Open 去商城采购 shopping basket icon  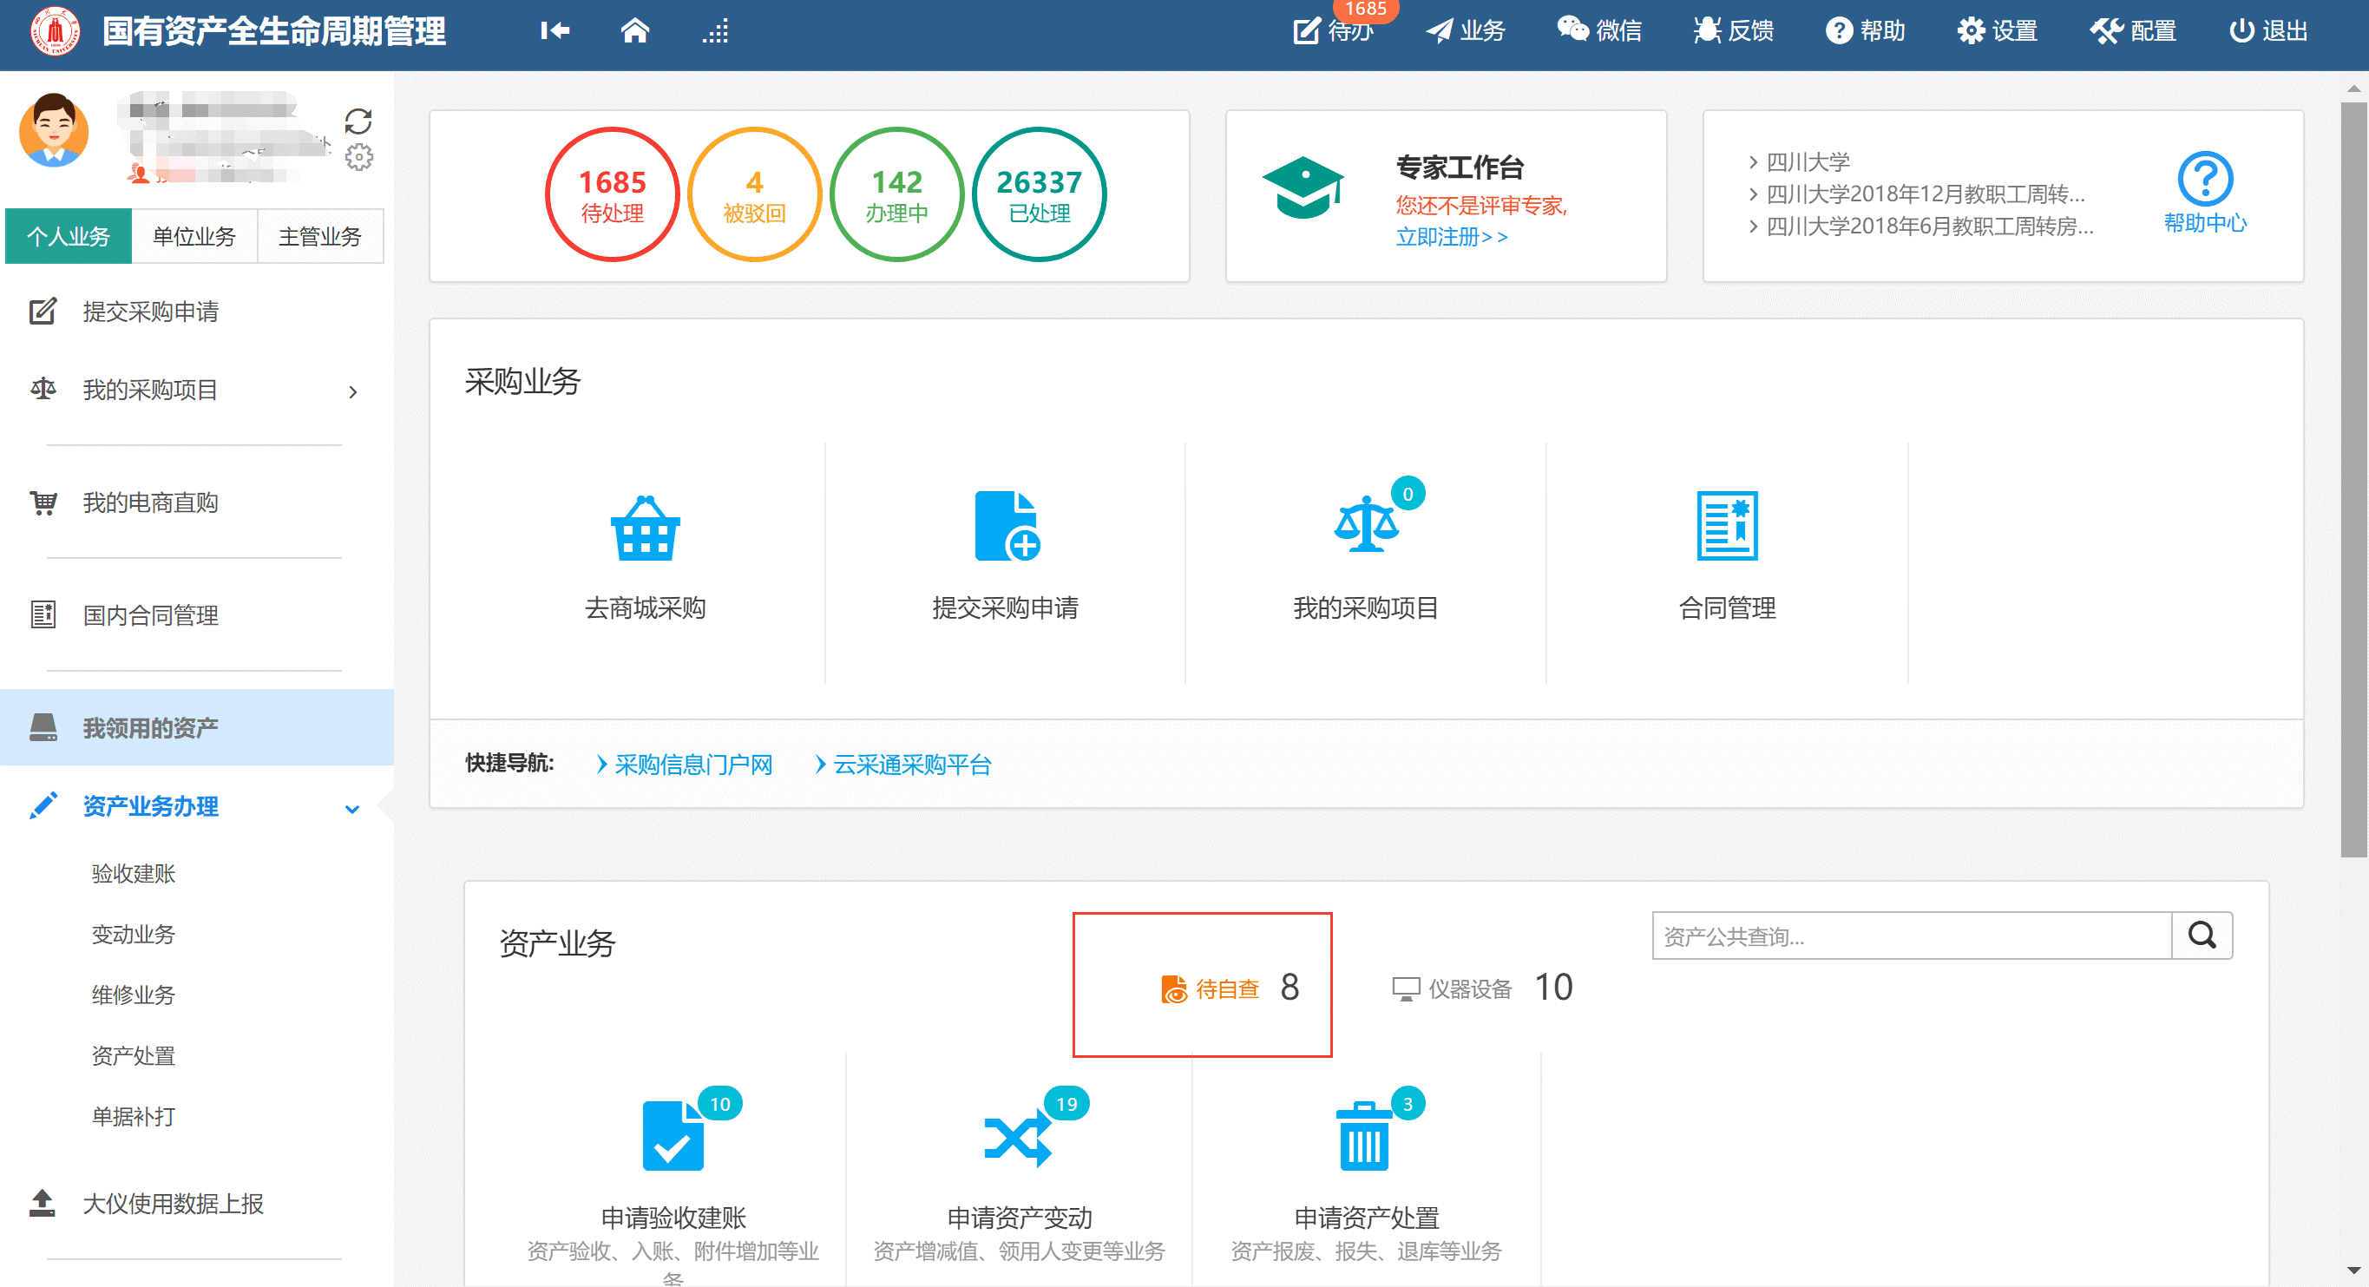click(x=645, y=528)
